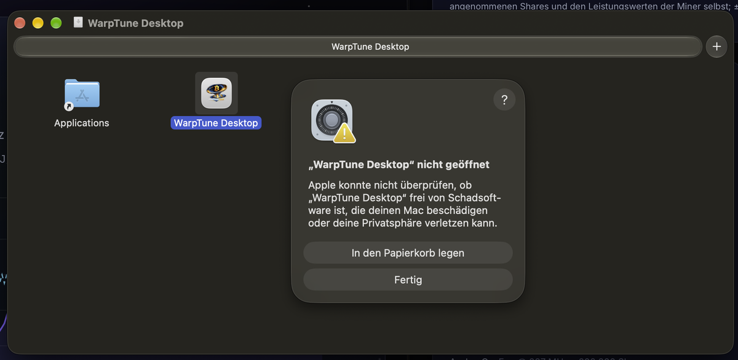Click the dialog heading 'nicht geöffnet'
Viewport: 738px width, 360px height.
[x=399, y=165]
